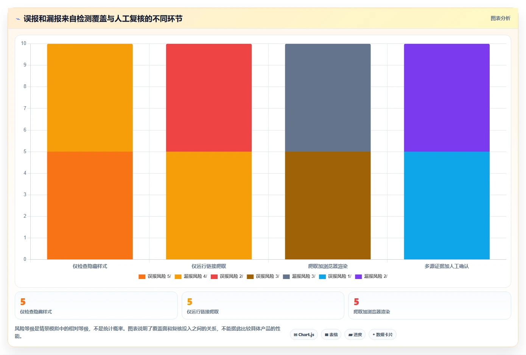This screenshot has width=526, height=355.
Task: Click the orange lower segment of 仅检查隐藏样式 bar
Action: [x=90, y=205]
